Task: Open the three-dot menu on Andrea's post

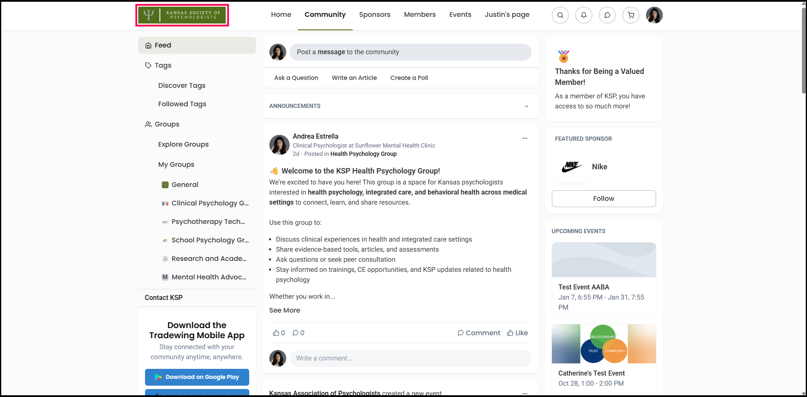Action: (525, 138)
